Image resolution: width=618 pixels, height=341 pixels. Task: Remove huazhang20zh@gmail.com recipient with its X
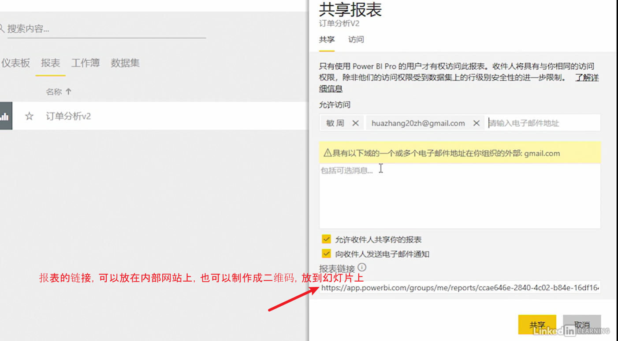click(x=476, y=123)
